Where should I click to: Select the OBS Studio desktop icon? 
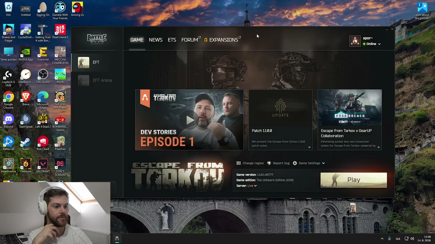(x=43, y=76)
